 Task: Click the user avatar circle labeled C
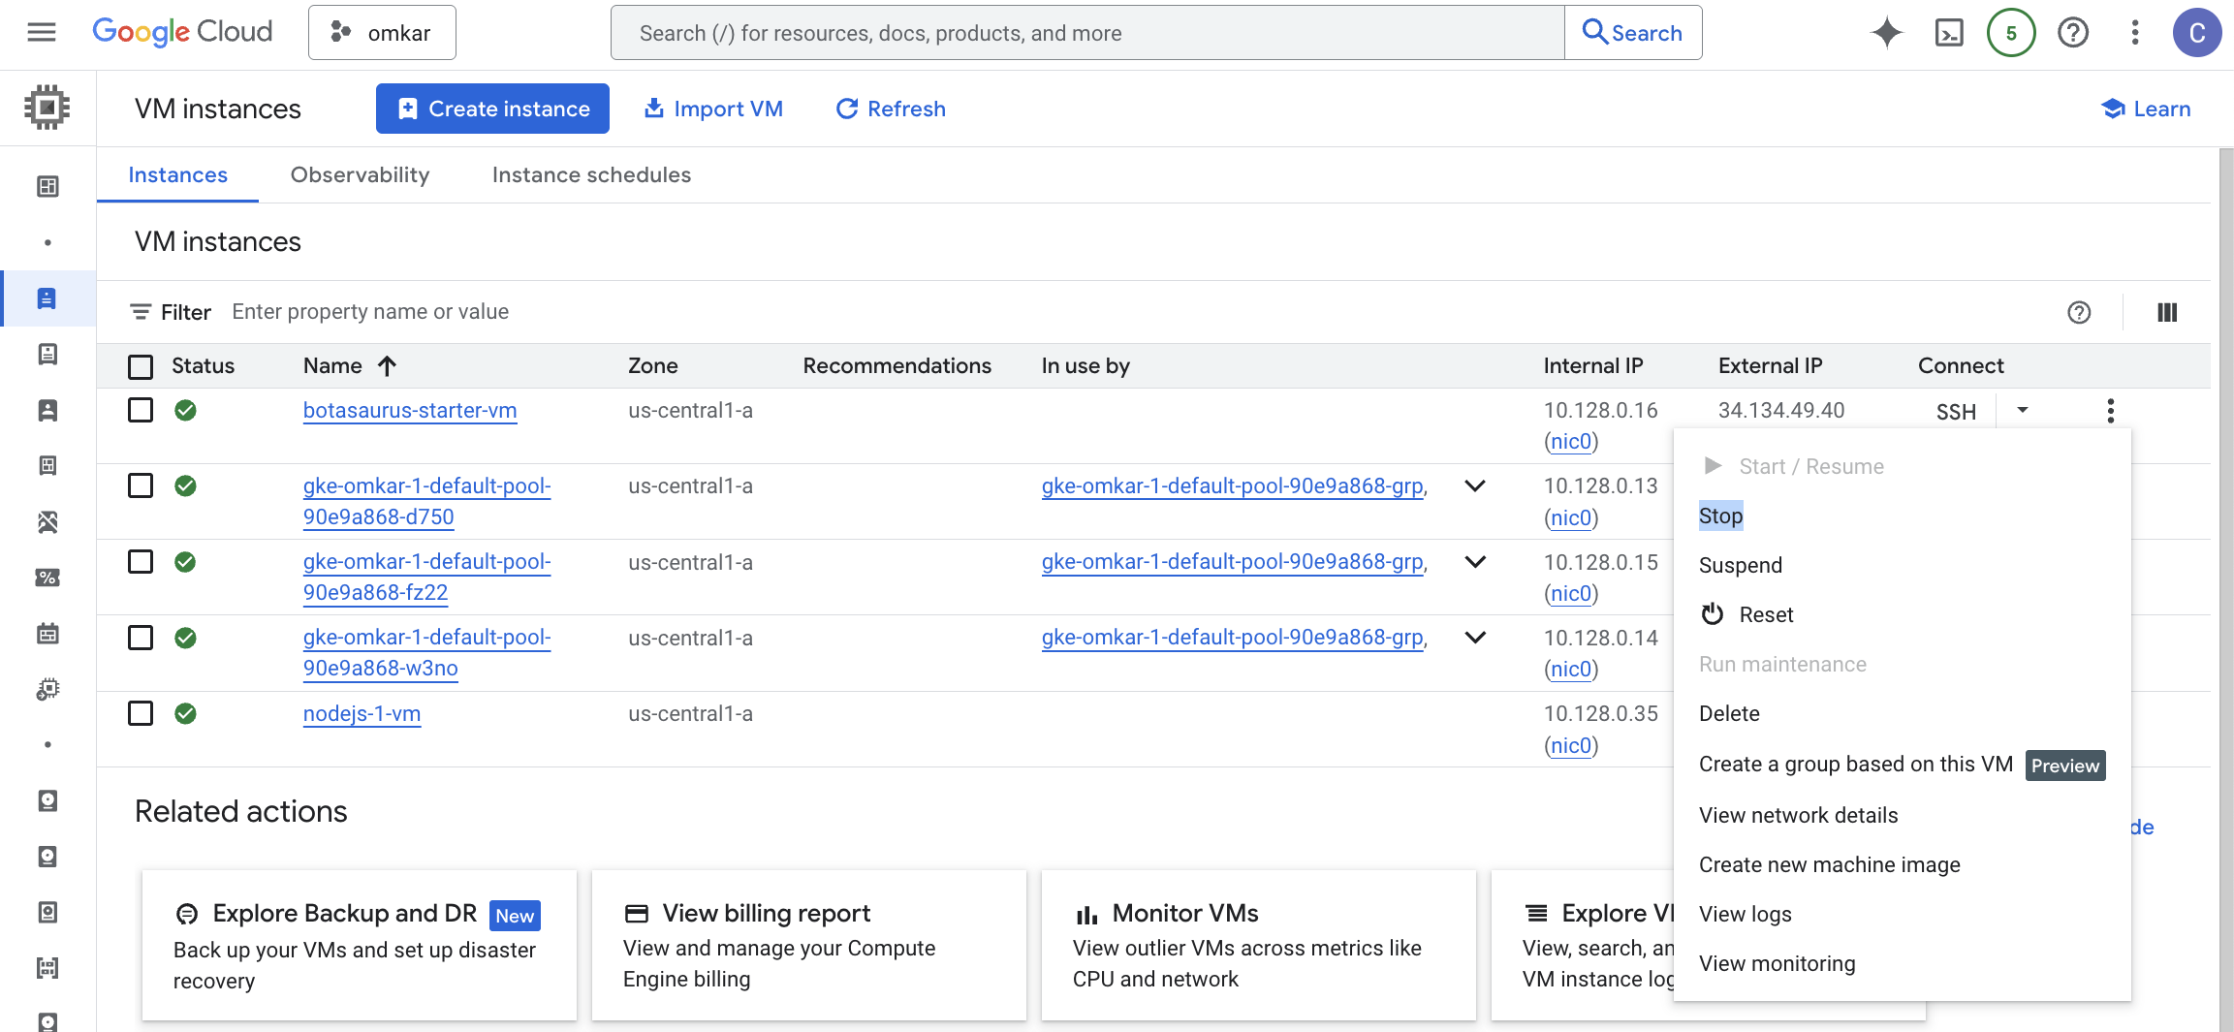click(2197, 32)
